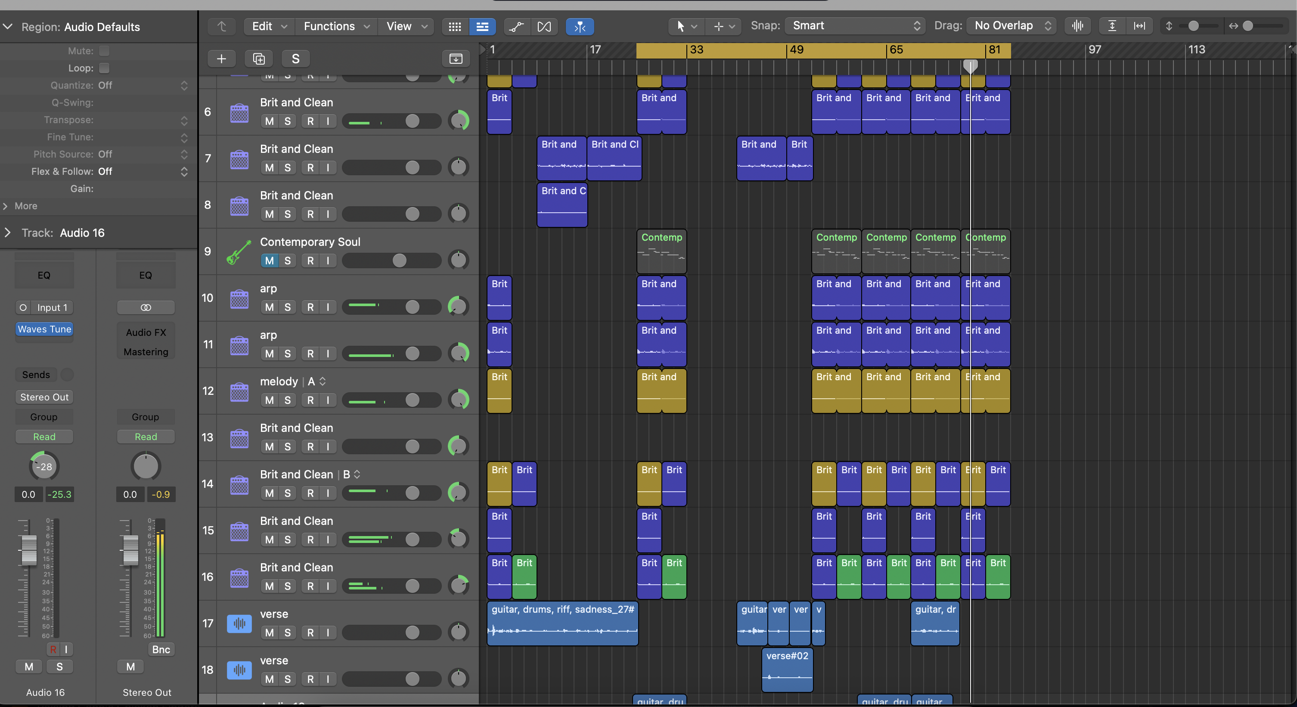
Task: Click the waveform vertical zoom icon near Drag menu
Action: click(1077, 26)
